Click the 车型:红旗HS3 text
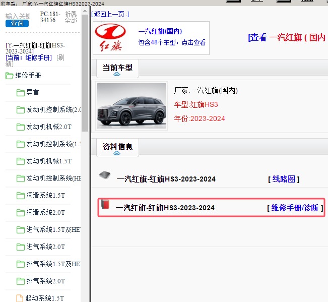Image resolution: width=328 pixels, height=302 pixels. pyautogui.click(x=196, y=104)
